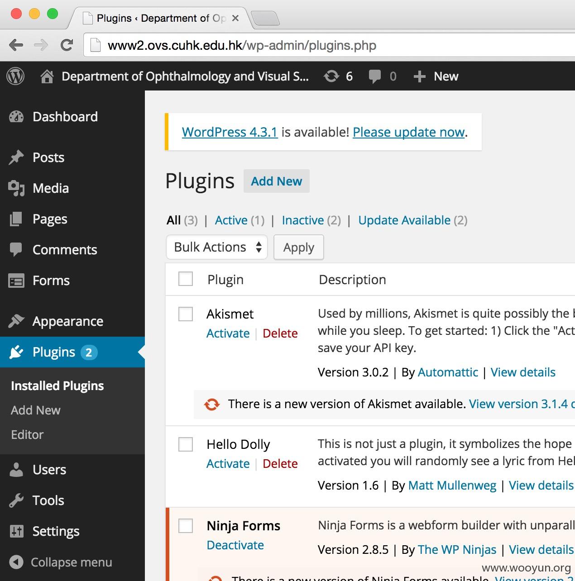Tick the select-all plugins checkbox in header
575x581 pixels.
coord(186,279)
